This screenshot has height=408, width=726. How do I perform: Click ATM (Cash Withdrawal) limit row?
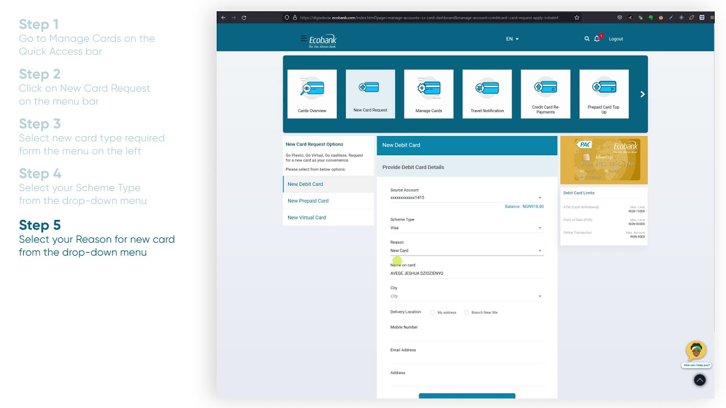pyautogui.click(x=604, y=209)
